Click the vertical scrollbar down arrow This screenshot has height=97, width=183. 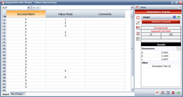(x=132, y=90)
